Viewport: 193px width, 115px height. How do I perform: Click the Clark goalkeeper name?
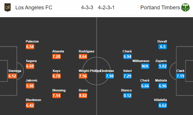[x=180, y=71]
